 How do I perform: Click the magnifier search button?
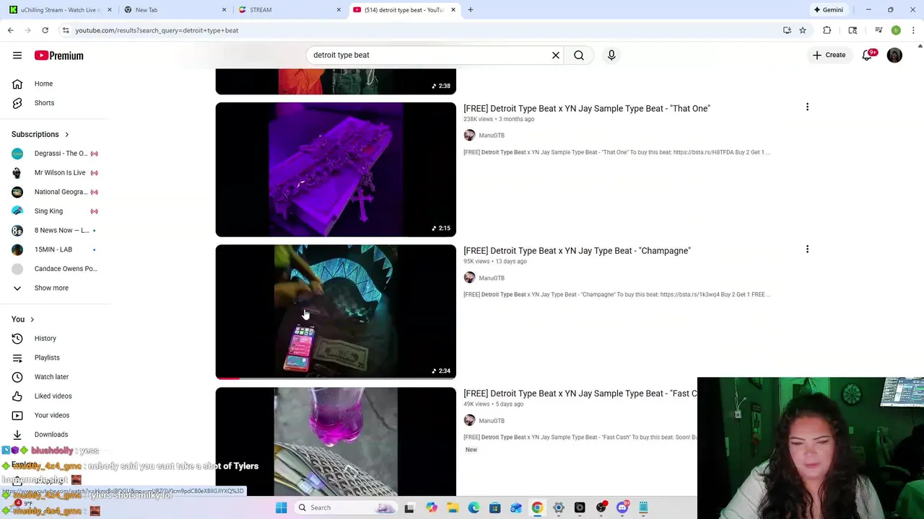pos(579,55)
